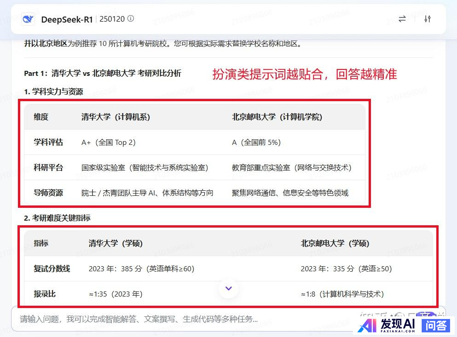457x337 pixels.
Task: Click header 北京邮电大学（学硕）
Action: pyautogui.click(x=335, y=243)
